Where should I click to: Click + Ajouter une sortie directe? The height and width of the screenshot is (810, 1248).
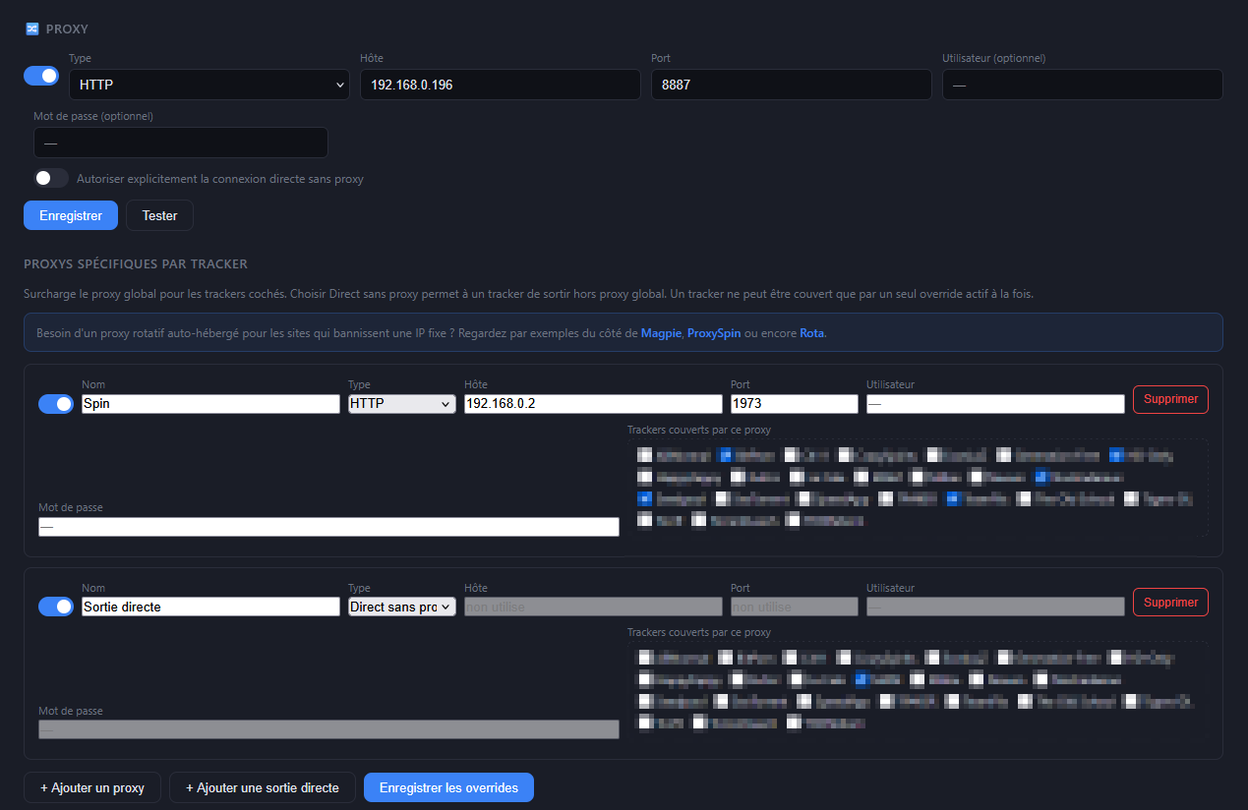[x=263, y=787]
